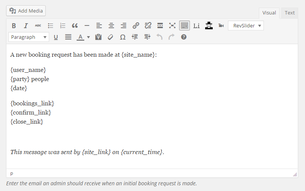Viewport: 305px width, 191px height.
Task: Align text left
Action: [99, 25]
